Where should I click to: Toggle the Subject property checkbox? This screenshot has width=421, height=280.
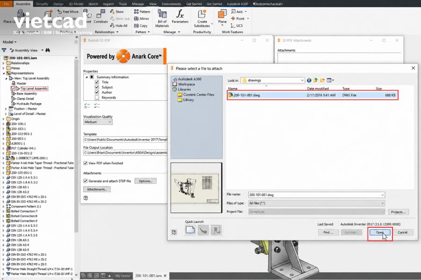tap(97, 87)
